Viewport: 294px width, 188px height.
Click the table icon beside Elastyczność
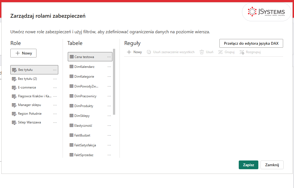tap(71, 125)
